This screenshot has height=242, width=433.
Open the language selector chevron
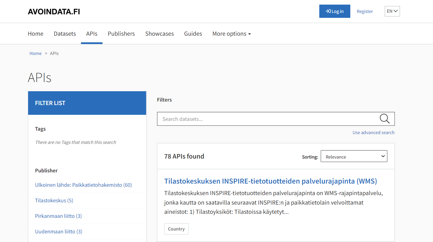(x=396, y=11)
